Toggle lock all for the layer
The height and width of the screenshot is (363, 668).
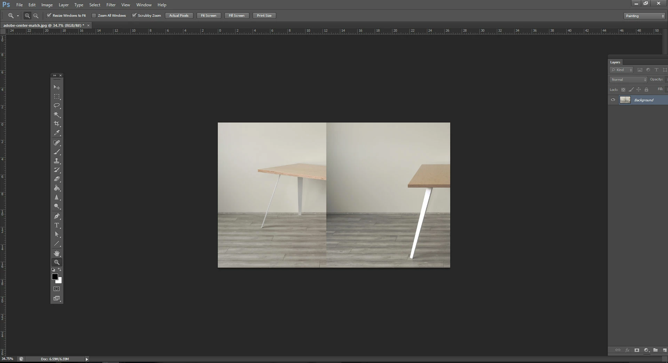646,89
